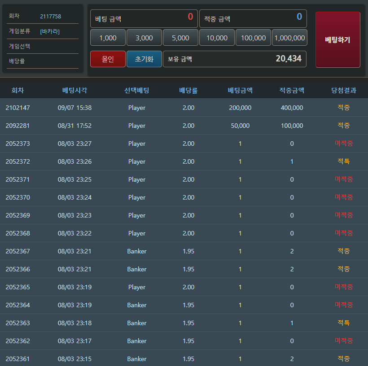The height and width of the screenshot is (366, 368).
Task: Click bet time 08/03 23:24
Action: [x=74, y=197]
